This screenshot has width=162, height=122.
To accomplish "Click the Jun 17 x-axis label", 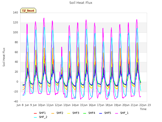I will click(96, 105).
